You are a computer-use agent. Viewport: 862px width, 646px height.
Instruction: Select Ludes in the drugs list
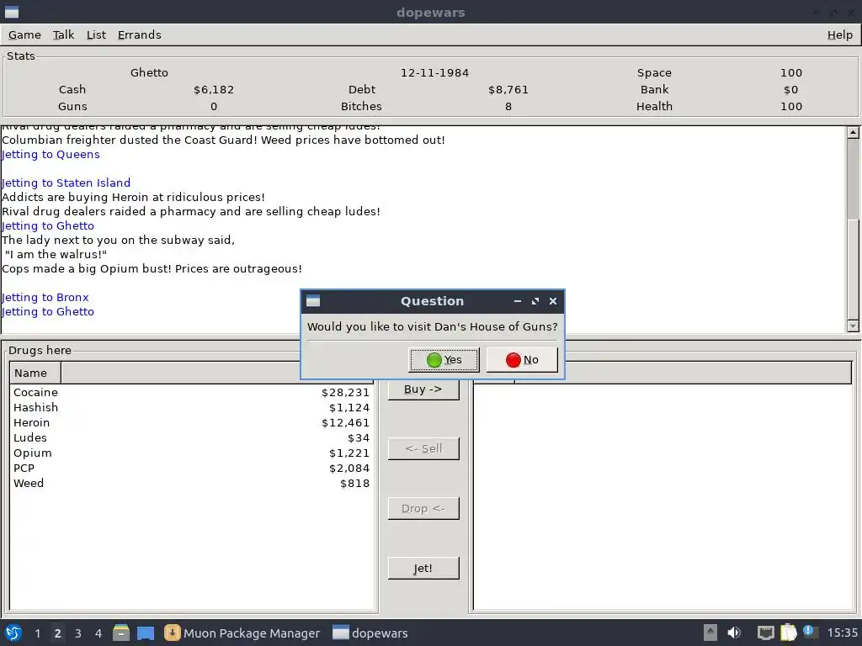pos(191,437)
